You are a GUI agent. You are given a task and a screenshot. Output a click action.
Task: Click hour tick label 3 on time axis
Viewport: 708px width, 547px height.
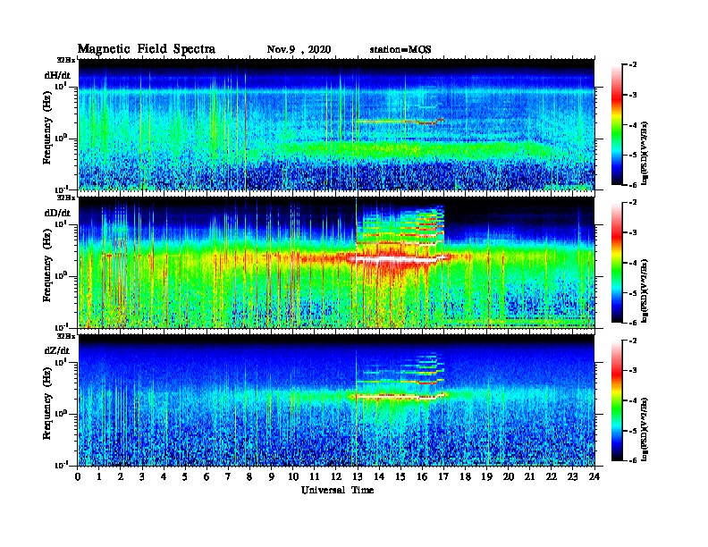coord(142,476)
